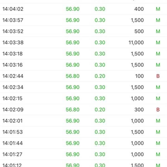Tap the 11,000 volume value

(x=136, y=43)
